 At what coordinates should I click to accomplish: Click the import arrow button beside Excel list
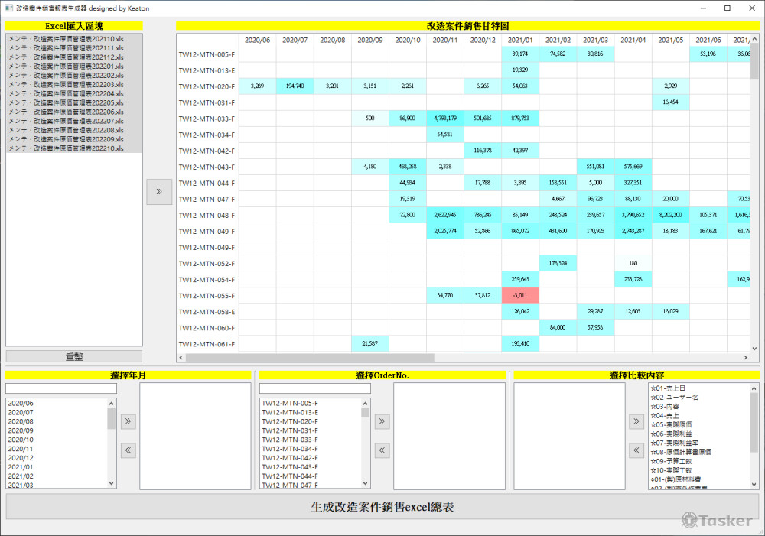[159, 191]
